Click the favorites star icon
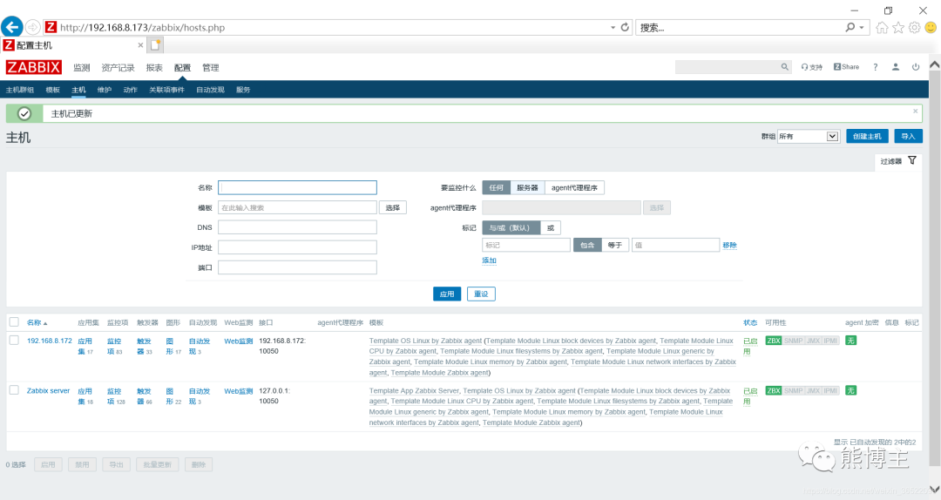 (898, 28)
